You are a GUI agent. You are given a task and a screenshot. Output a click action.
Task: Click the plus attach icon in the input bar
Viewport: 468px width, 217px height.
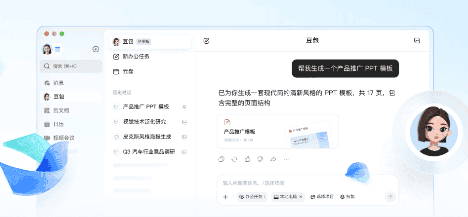pyautogui.click(x=225, y=197)
